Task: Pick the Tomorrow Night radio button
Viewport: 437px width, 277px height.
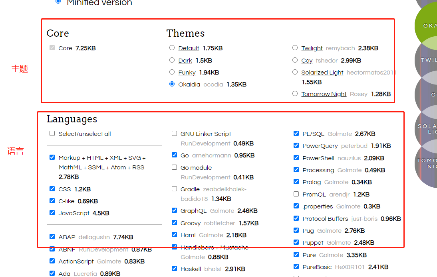Action: click(295, 94)
